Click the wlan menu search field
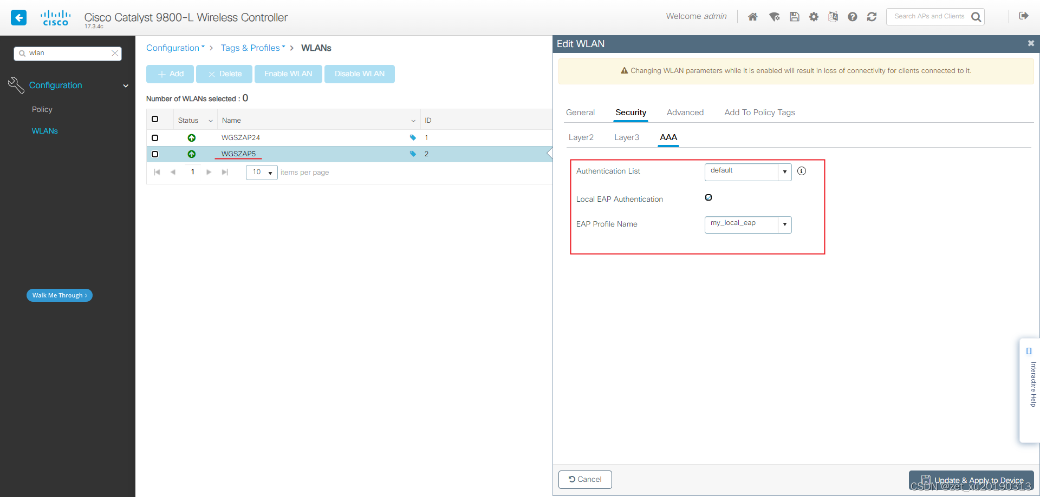1040x497 pixels. [x=68, y=53]
